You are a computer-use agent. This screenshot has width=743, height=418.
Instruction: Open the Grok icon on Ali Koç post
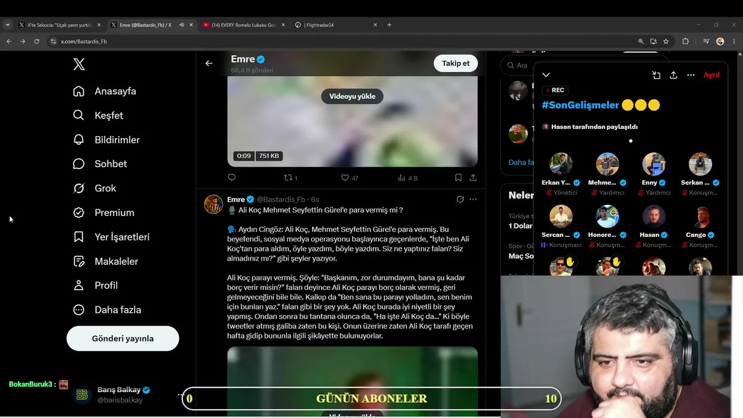[460, 199]
